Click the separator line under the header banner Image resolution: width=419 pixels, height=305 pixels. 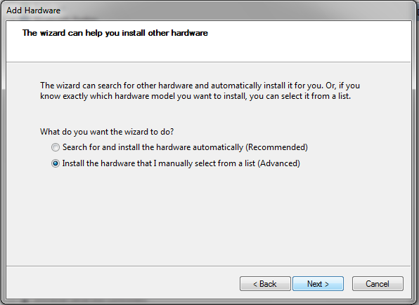tap(208, 62)
